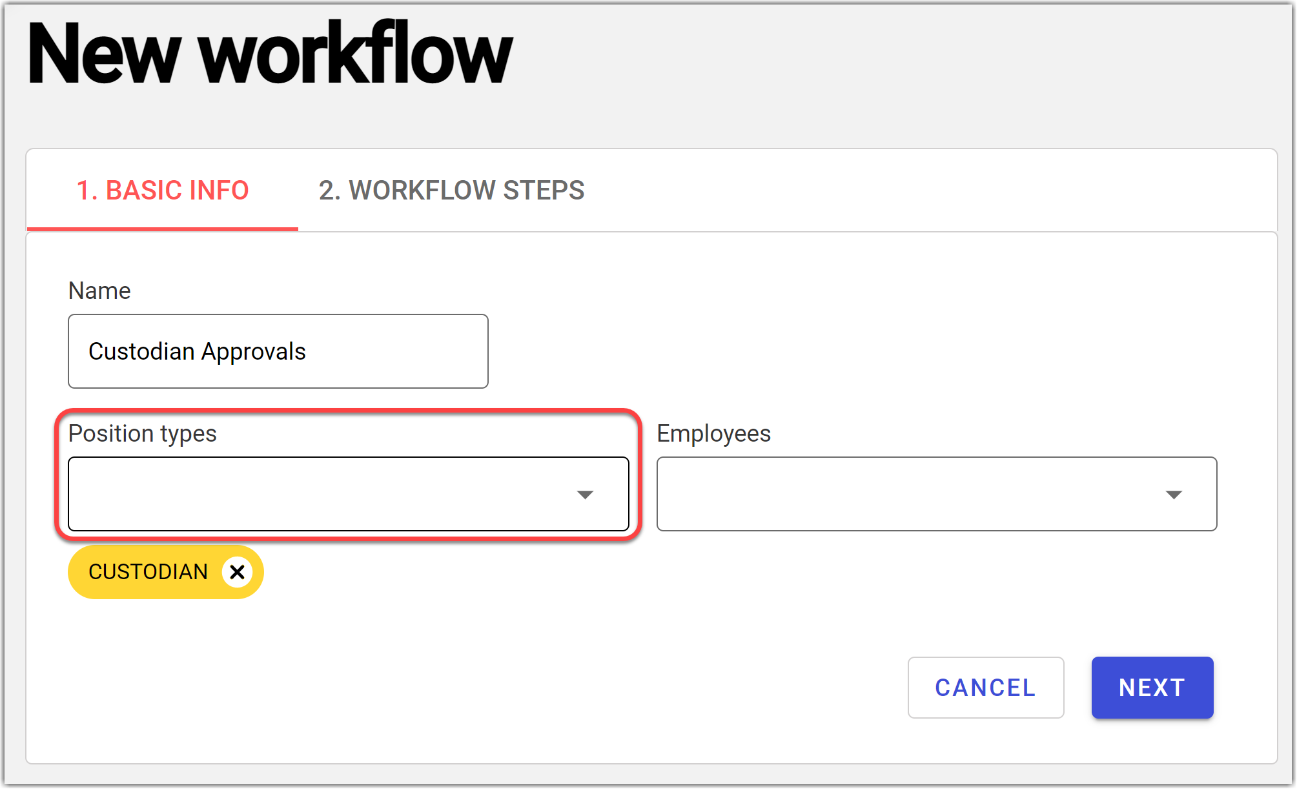Select the yellow CUSTODIAN chip label
Image resolution: width=1297 pixels, height=789 pixels.
(x=148, y=572)
